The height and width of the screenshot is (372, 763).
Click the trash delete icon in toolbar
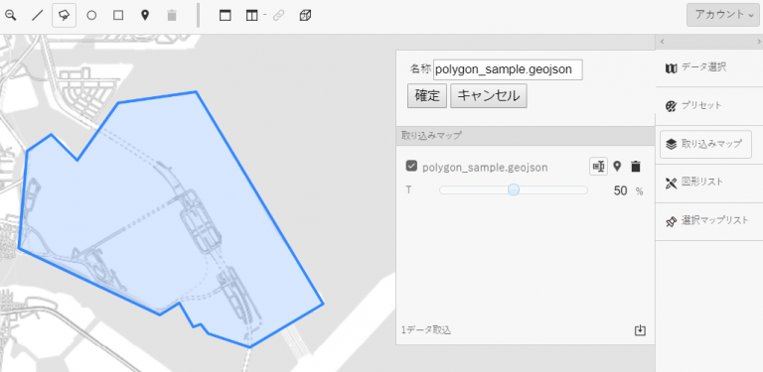pos(171,16)
